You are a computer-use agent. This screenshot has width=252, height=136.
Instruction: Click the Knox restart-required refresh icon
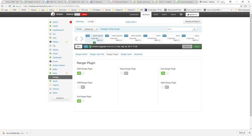[x=67, y=73]
